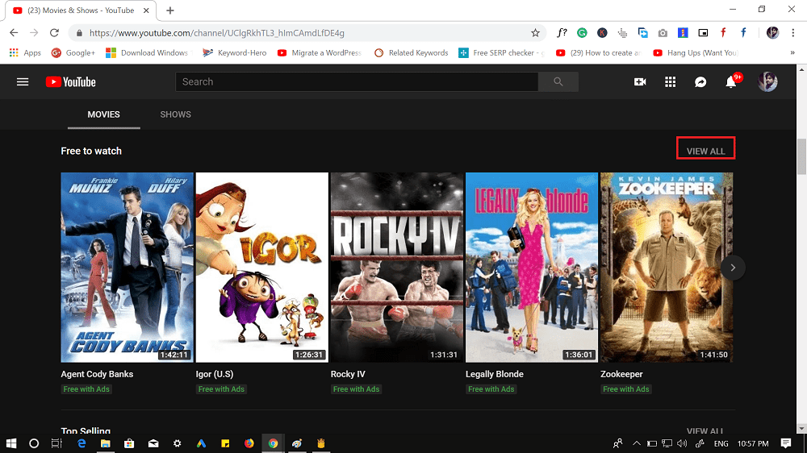Click the browser reload button
This screenshot has width=807, height=453.
tap(54, 33)
